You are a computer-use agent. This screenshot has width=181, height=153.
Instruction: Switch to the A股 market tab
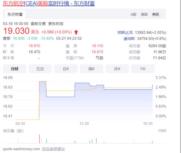click(x=133, y=14)
